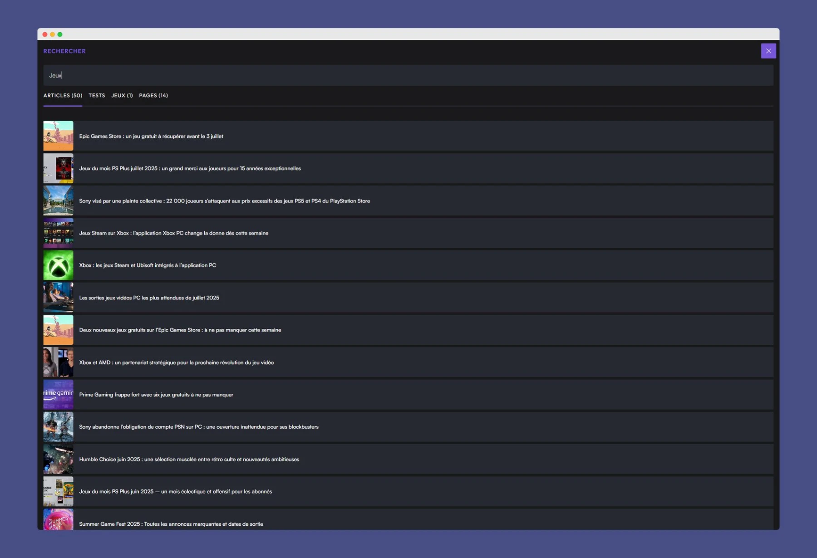This screenshot has width=817, height=558.
Task: Click the Summer Game Fest thumbnail
Action: point(58,520)
